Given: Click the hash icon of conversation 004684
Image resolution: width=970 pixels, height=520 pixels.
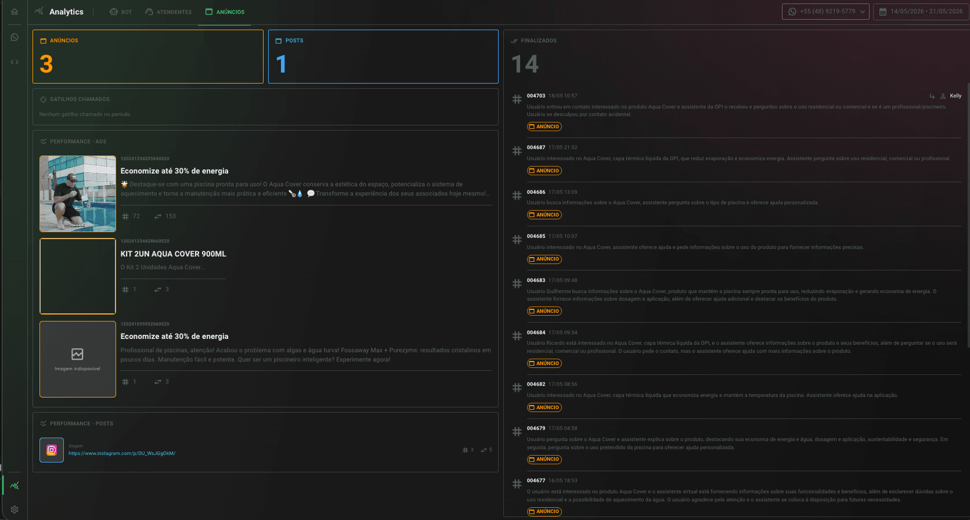Looking at the screenshot, I should (517, 336).
